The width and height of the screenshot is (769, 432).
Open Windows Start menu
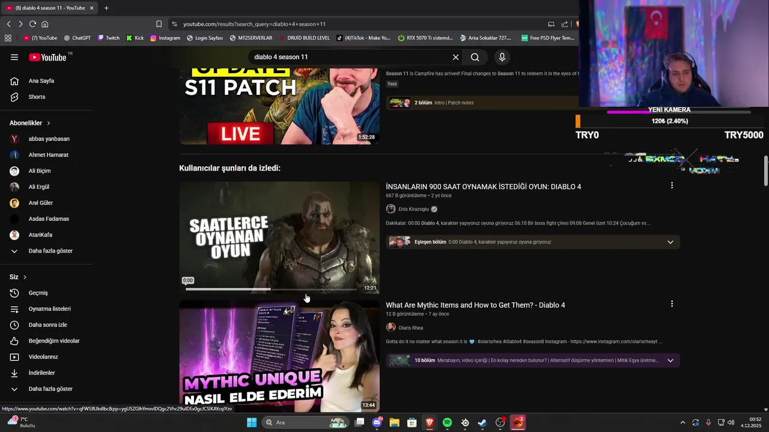252,422
